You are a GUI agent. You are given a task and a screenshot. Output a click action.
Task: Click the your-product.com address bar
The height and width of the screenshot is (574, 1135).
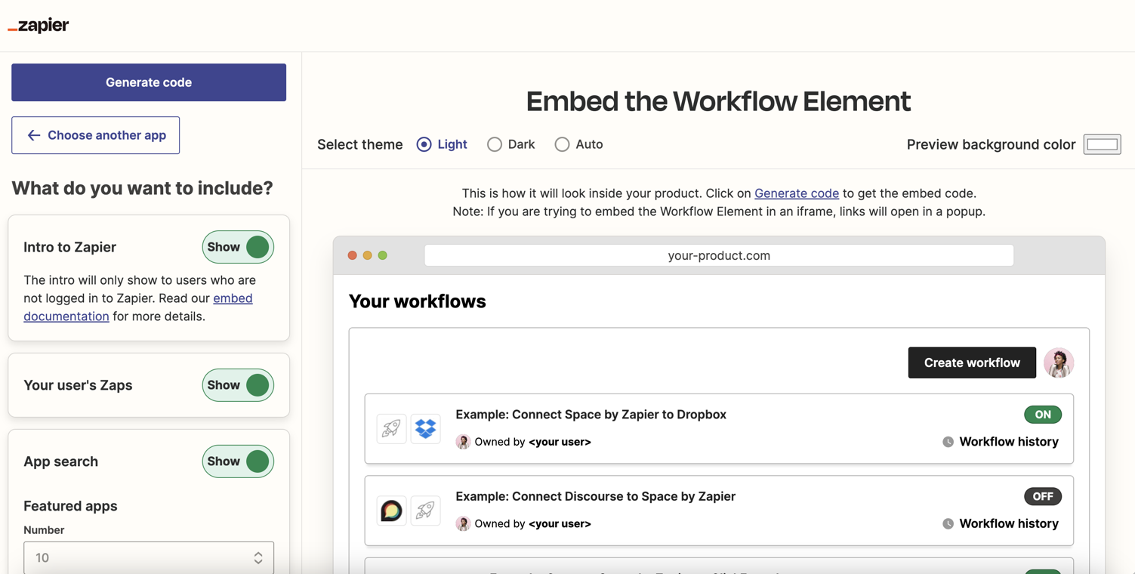pos(719,255)
